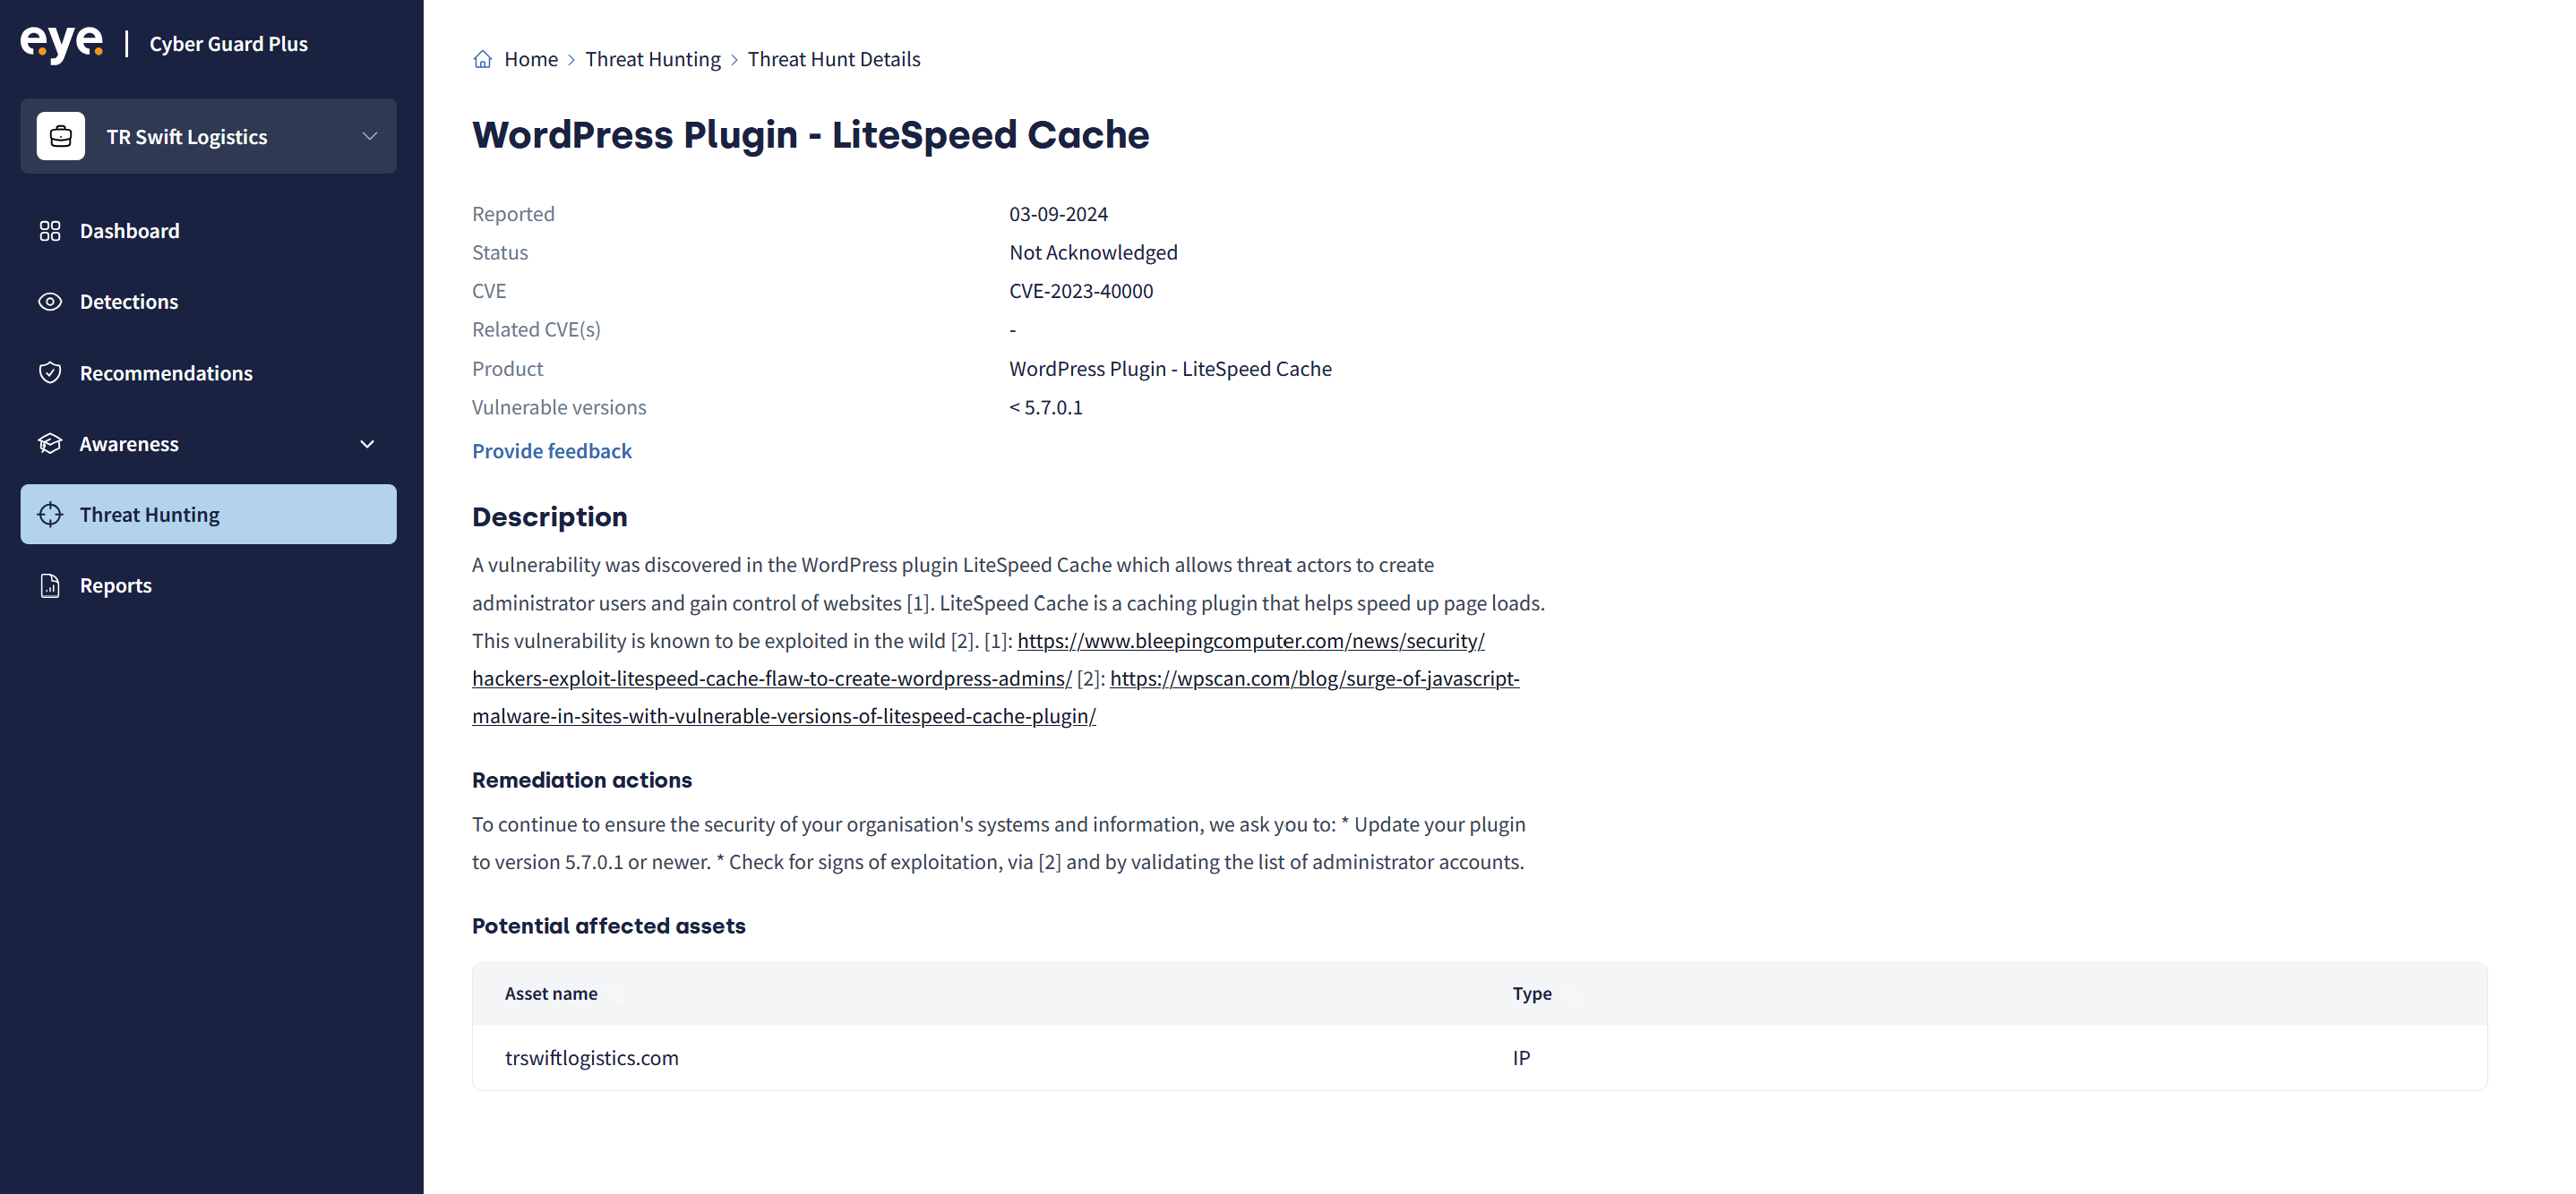
Task: Select the Dashboard grid icon in sidebar
Action: click(x=51, y=231)
